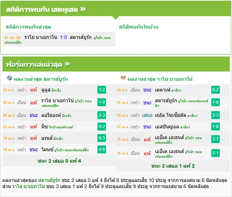The image size is (232, 197).
Task: Click the head-to-head date 30-04-69
Action: [x=12, y=38]
